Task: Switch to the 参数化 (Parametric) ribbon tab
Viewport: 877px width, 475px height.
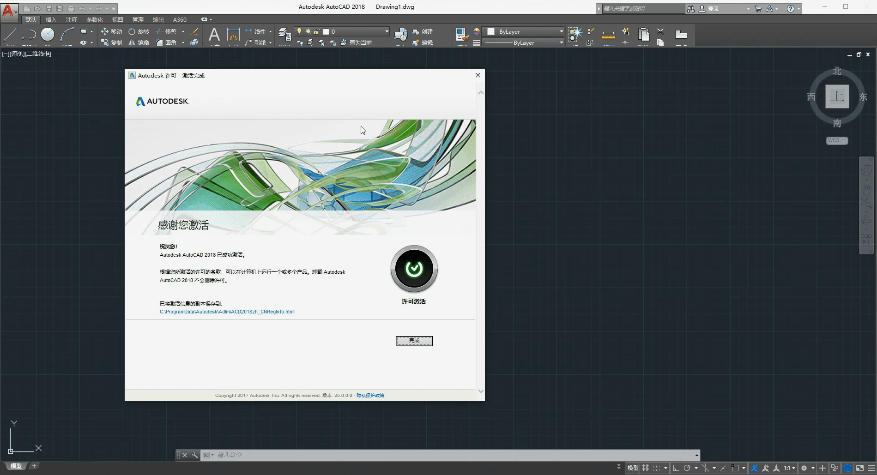Action: point(95,19)
